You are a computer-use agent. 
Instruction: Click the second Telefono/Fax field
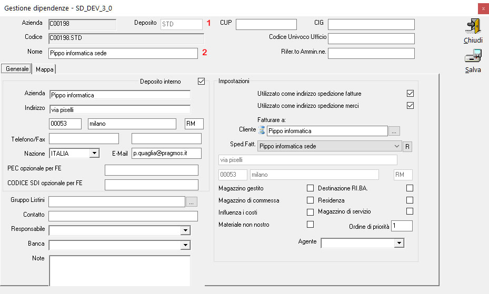click(166, 139)
